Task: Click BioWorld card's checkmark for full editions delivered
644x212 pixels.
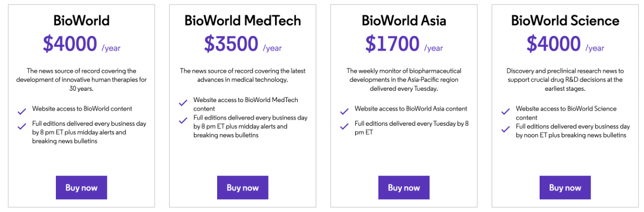Action: coord(22,126)
